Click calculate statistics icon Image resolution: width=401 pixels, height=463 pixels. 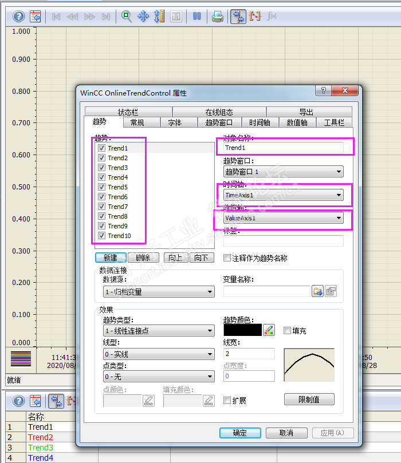(272, 16)
